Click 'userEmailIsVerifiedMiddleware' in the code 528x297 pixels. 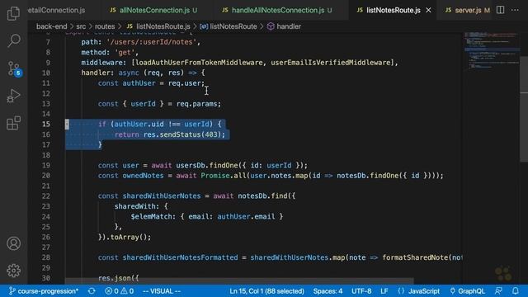(x=331, y=63)
